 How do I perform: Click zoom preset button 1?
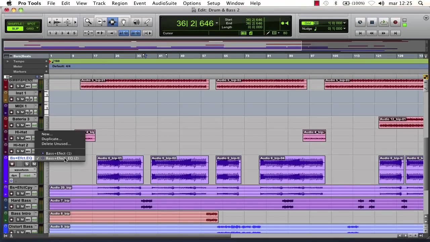point(50,33)
